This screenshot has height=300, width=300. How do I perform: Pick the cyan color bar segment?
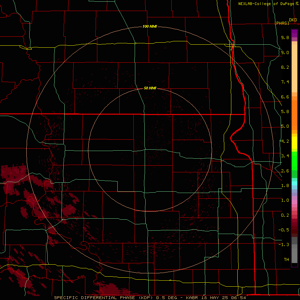pyautogui.click(x=294, y=183)
